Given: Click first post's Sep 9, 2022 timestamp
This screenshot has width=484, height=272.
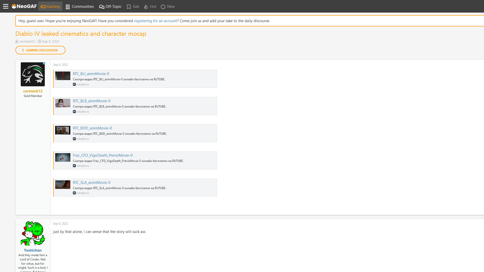Looking at the screenshot, I should 60,65.
